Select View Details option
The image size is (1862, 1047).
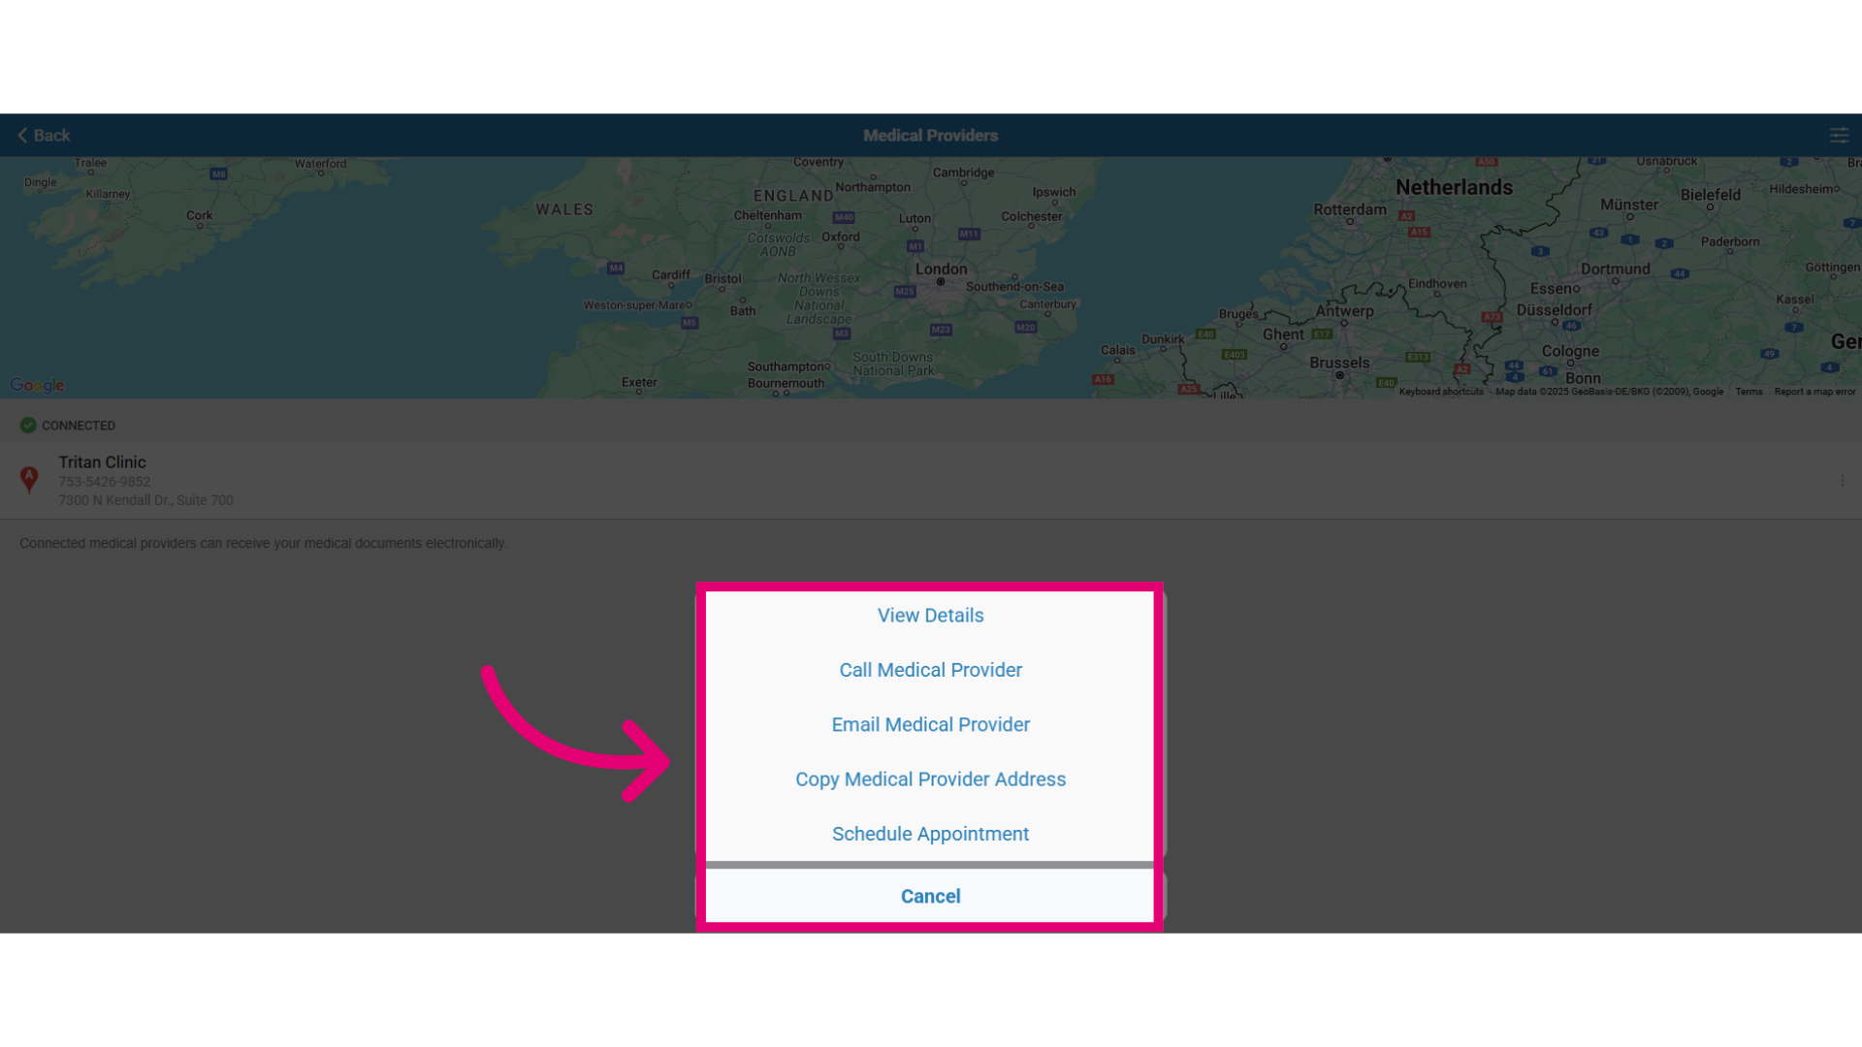(x=930, y=616)
